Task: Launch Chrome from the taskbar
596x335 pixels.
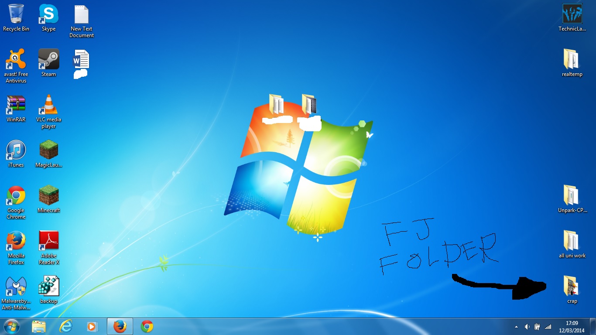Action: (x=147, y=326)
